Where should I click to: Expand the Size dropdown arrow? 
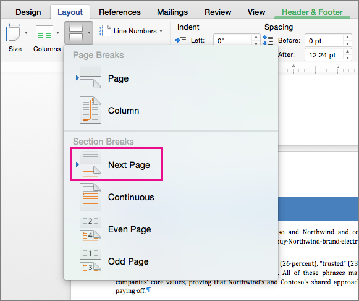click(27, 33)
